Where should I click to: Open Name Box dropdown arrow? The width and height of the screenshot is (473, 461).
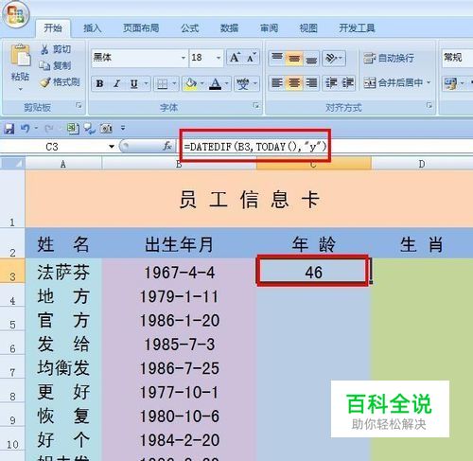coord(112,147)
